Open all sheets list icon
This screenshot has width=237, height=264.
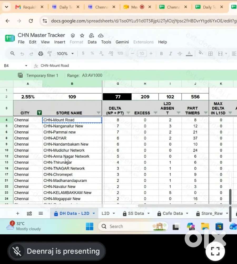(x=41, y=214)
